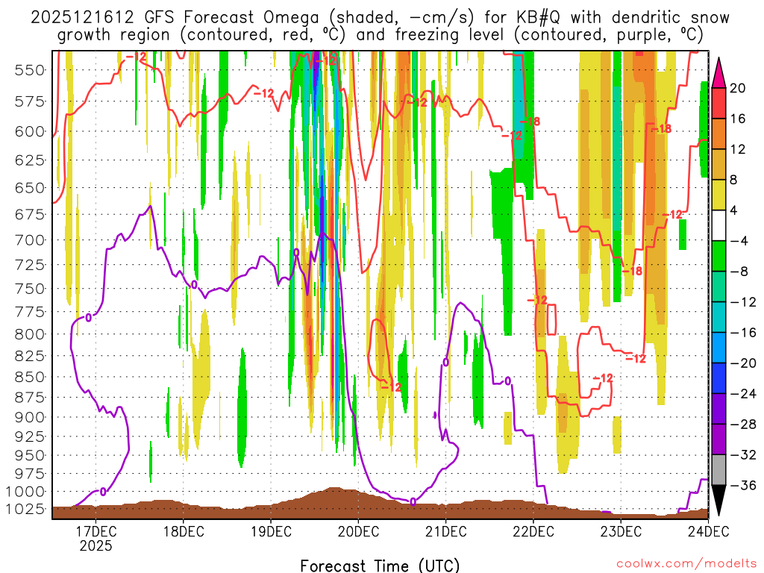Viewport: 764px width, 573px height.
Task: Click the gold 8 to 12 legend swatch
Action: [x=718, y=164]
